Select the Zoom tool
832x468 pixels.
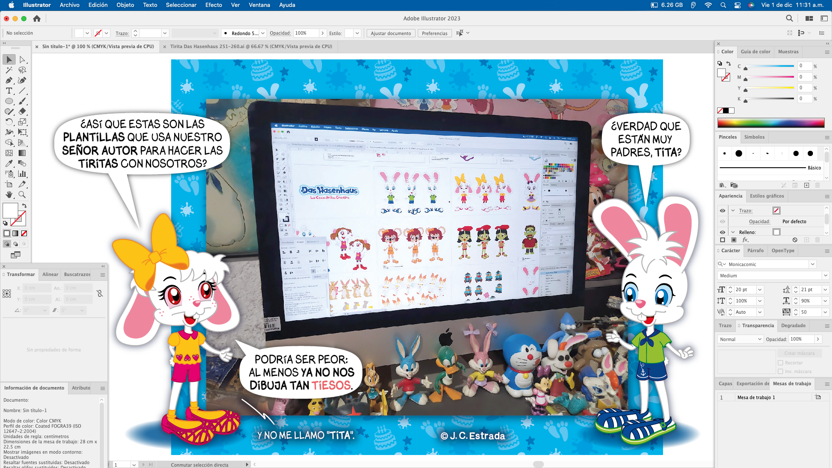(x=23, y=195)
